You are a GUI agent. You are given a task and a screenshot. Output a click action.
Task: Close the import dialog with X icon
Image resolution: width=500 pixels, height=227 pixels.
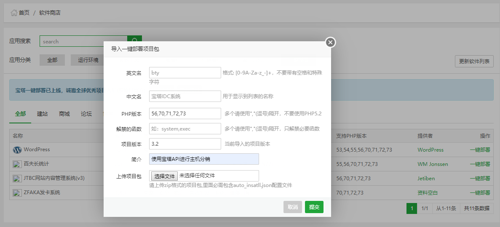[330, 42]
